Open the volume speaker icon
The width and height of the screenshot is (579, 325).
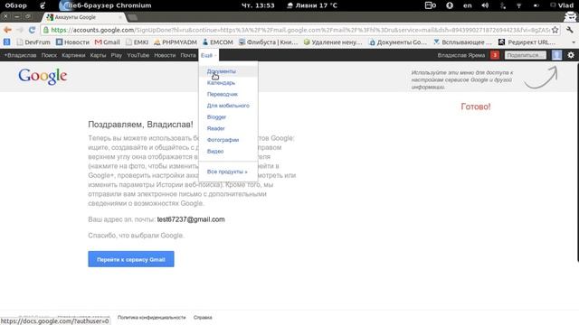point(485,5)
